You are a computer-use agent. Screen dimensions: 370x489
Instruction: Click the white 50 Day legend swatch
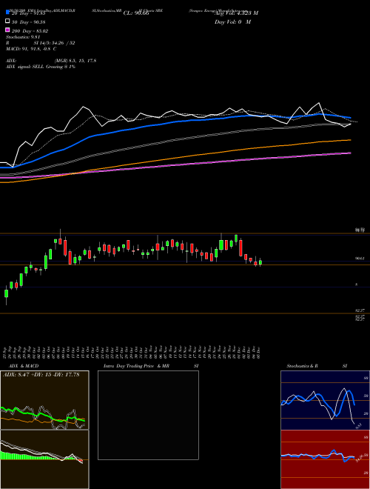(x=8, y=21)
